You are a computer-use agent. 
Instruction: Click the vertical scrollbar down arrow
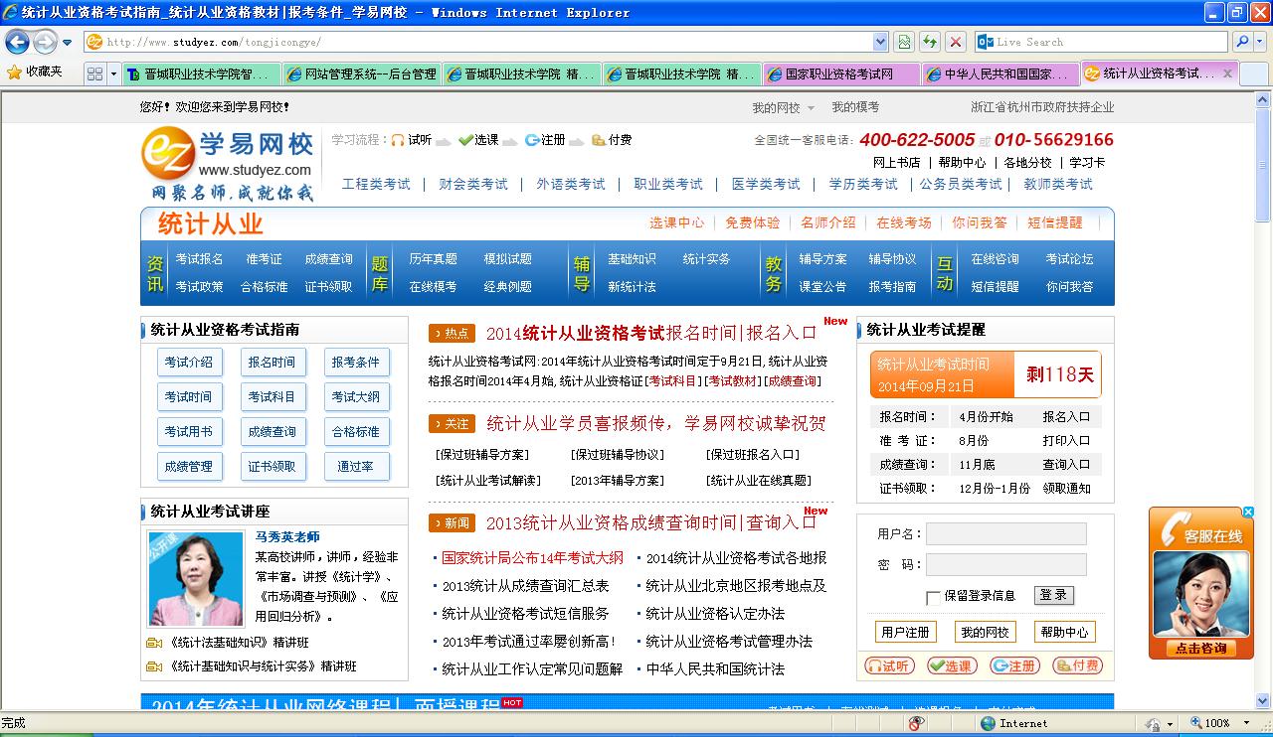coord(1263,700)
